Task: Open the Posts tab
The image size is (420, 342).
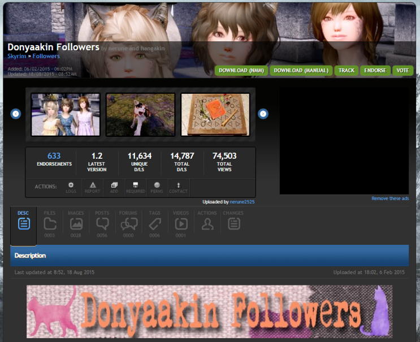Action: coord(102,224)
